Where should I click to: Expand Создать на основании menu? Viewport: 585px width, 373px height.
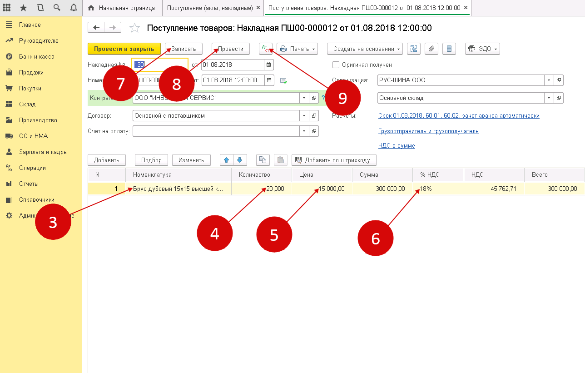pyautogui.click(x=365, y=49)
